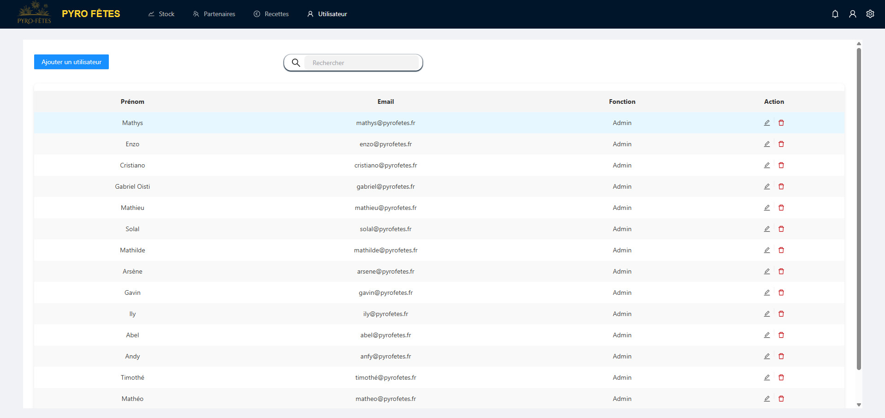Screen dimensions: 885x418
Task: Delete user Enzo with trash icon
Action: [x=781, y=144]
